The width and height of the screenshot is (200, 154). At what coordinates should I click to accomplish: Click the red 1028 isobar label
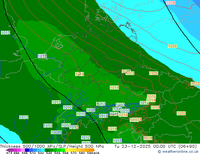171,3
